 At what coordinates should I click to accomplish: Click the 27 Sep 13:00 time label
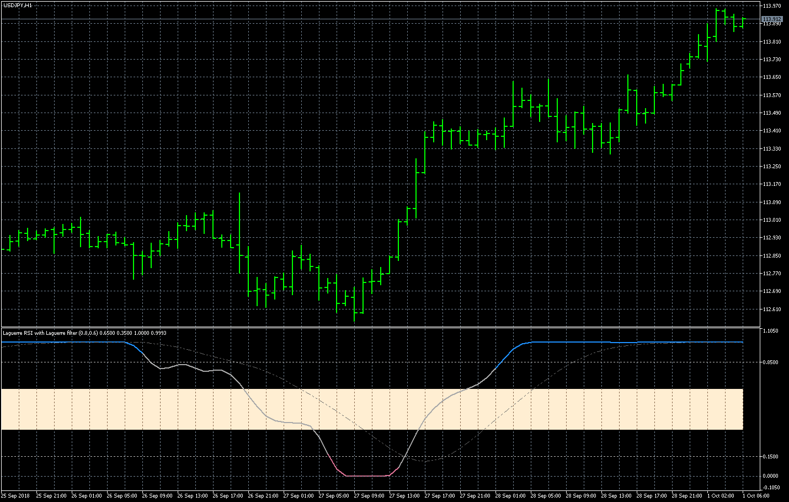point(404,496)
